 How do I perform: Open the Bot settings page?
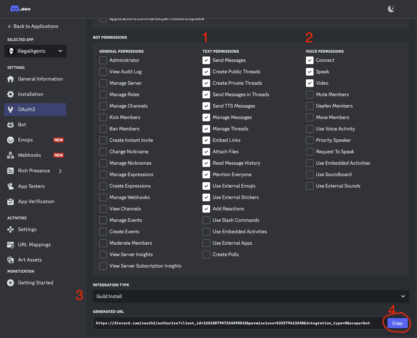[35, 125]
